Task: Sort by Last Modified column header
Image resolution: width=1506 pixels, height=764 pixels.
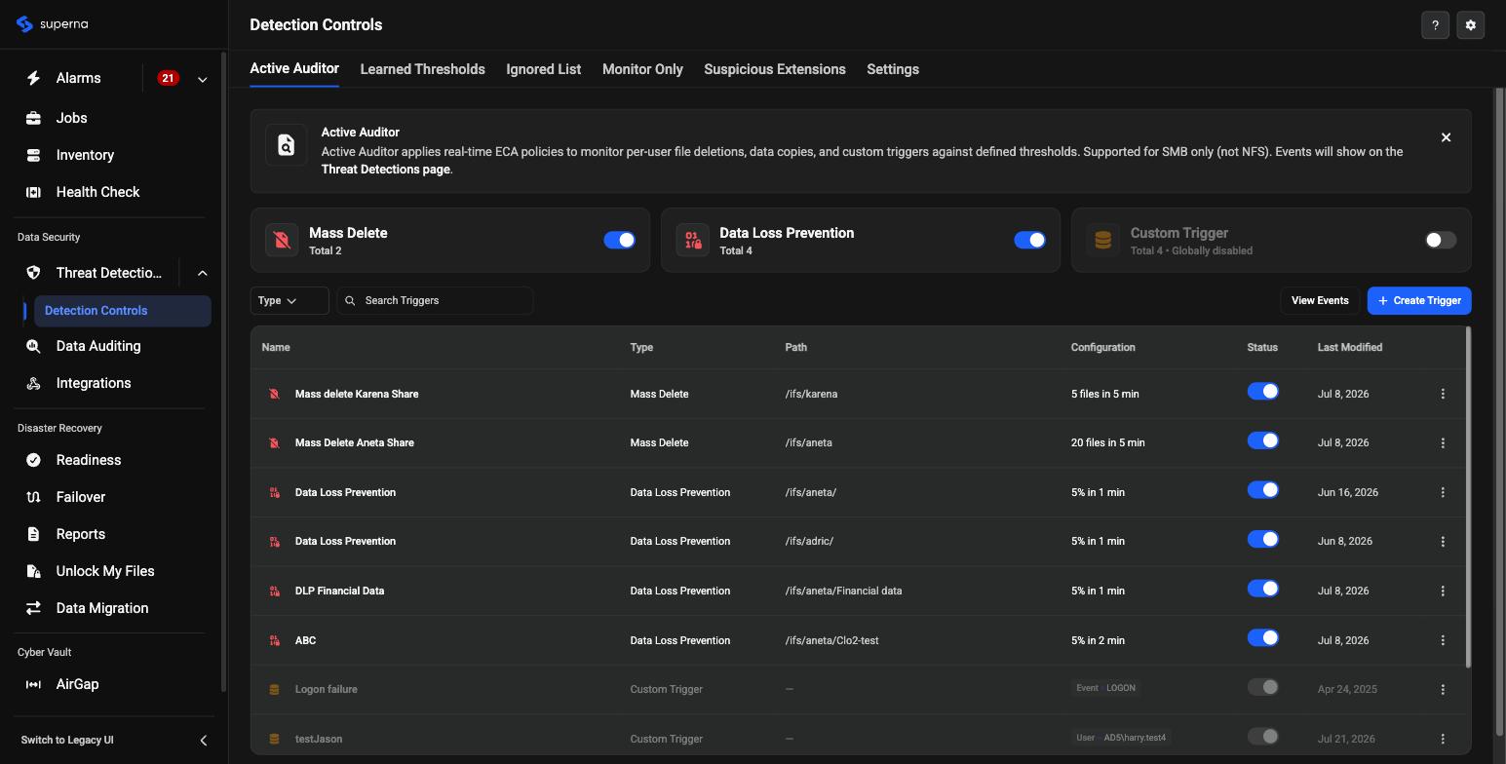Action: click(1350, 347)
